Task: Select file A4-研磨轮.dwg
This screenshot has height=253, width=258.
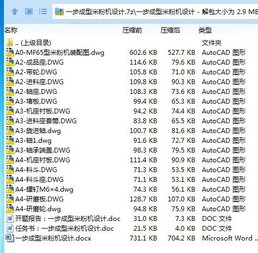Action: pyautogui.click(x=38, y=209)
